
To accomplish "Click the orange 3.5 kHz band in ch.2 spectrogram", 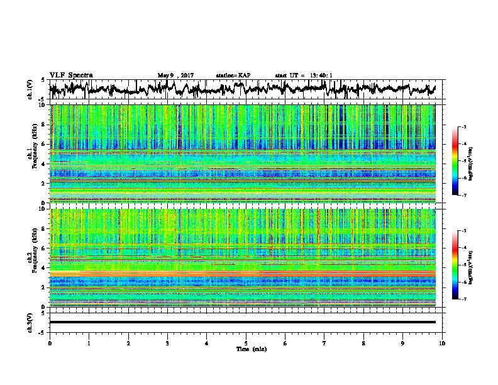I will (x=243, y=273).
